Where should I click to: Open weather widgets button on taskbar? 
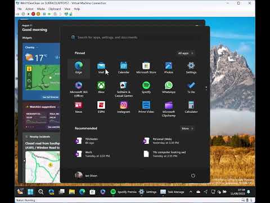[x=20, y=192]
